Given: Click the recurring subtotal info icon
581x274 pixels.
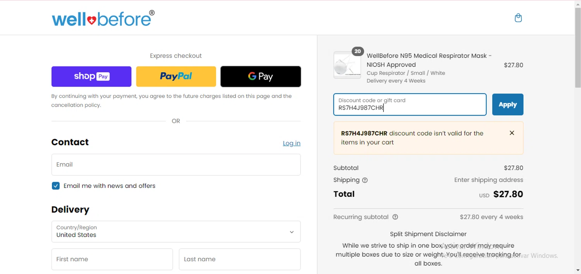Looking at the screenshot, I should pyautogui.click(x=395, y=217).
